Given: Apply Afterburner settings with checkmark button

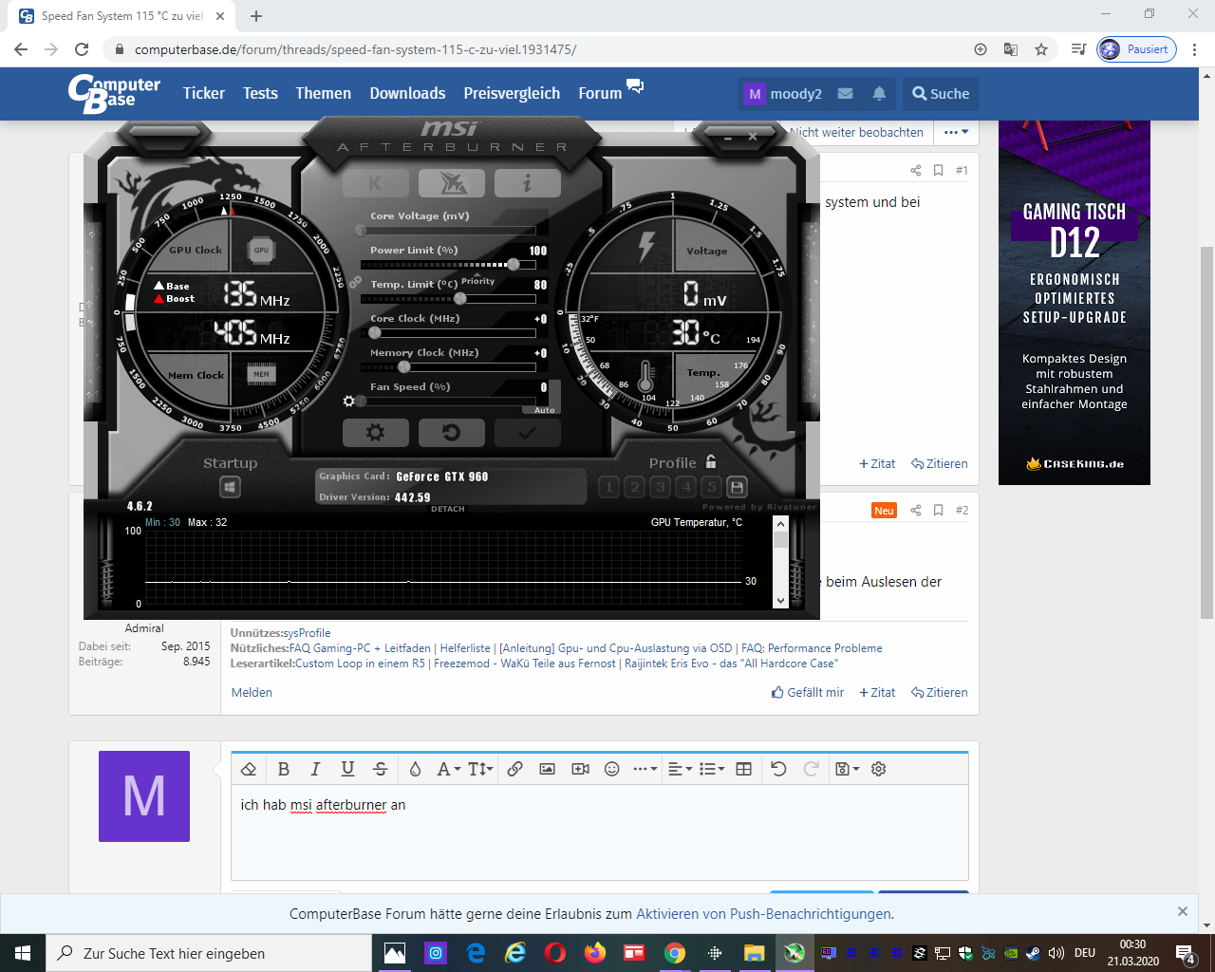Looking at the screenshot, I should (x=528, y=433).
